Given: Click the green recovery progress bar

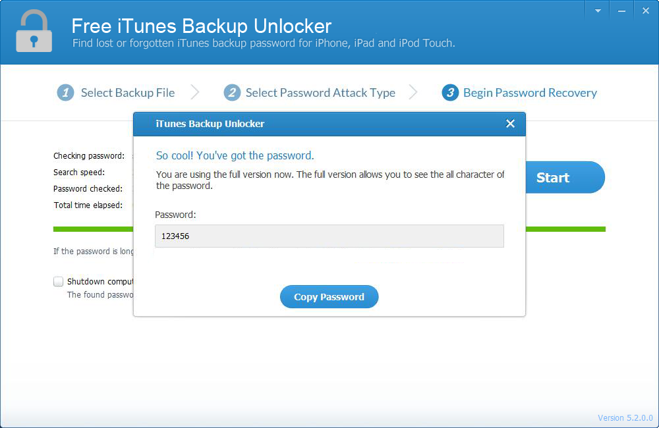Looking at the screenshot, I should tap(567, 229).
